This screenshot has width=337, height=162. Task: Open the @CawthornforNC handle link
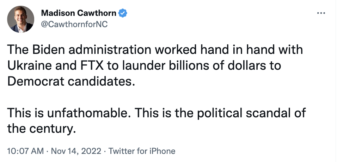click(x=74, y=24)
